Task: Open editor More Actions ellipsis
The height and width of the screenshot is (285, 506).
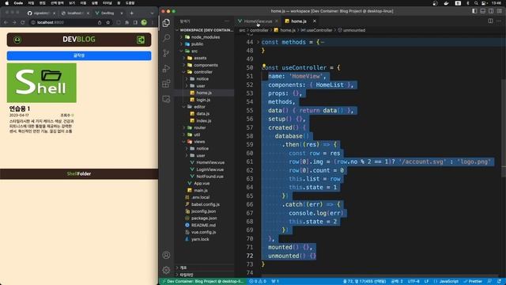Action: click(x=499, y=21)
